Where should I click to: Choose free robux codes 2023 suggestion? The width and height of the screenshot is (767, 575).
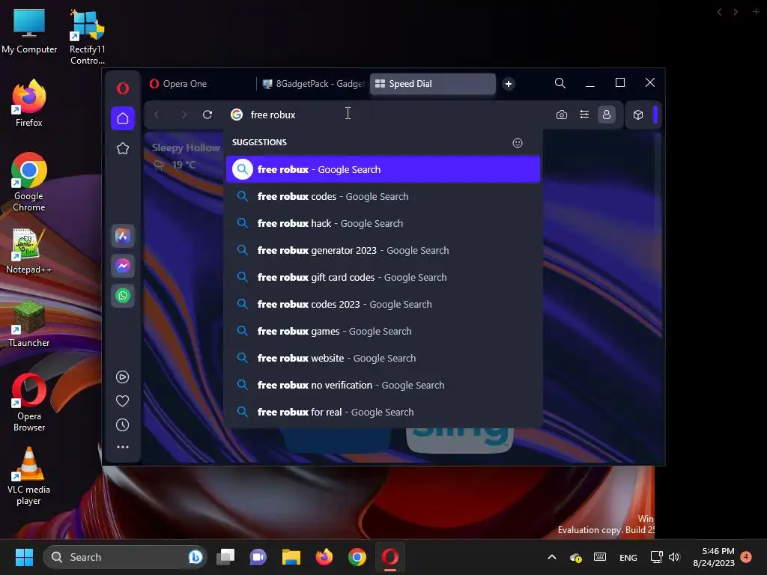tap(383, 304)
